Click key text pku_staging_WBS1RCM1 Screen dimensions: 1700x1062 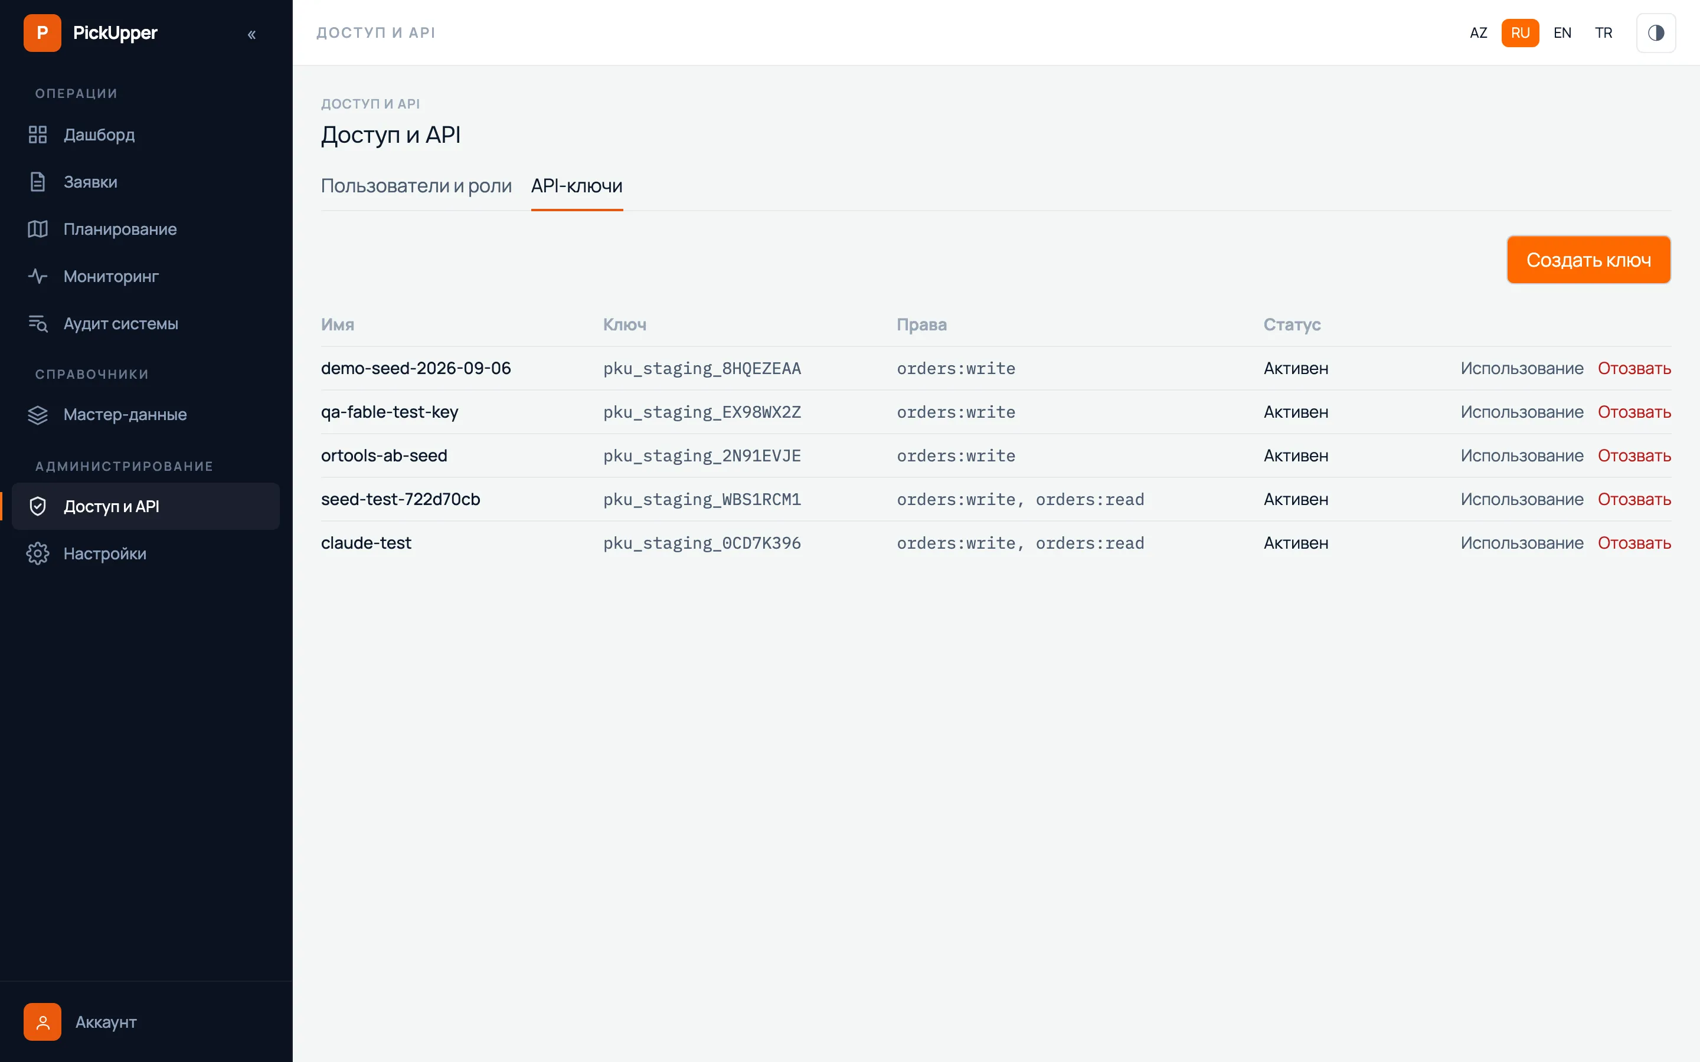click(x=702, y=499)
